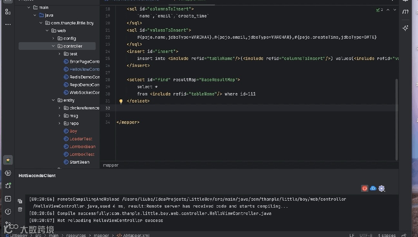Click the editor vertical scrollbar
This screenshot has height=237, width=418.
pos(397,119)
